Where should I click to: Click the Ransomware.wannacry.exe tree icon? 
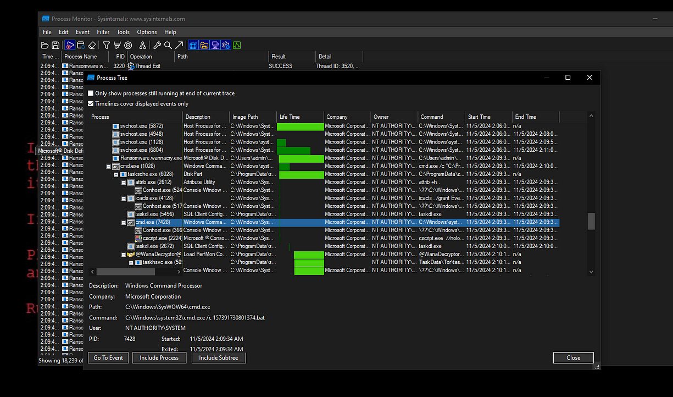[x=116, y=158]
